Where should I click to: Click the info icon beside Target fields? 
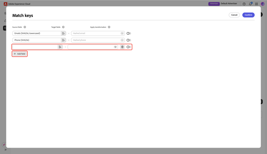[63, 27]
